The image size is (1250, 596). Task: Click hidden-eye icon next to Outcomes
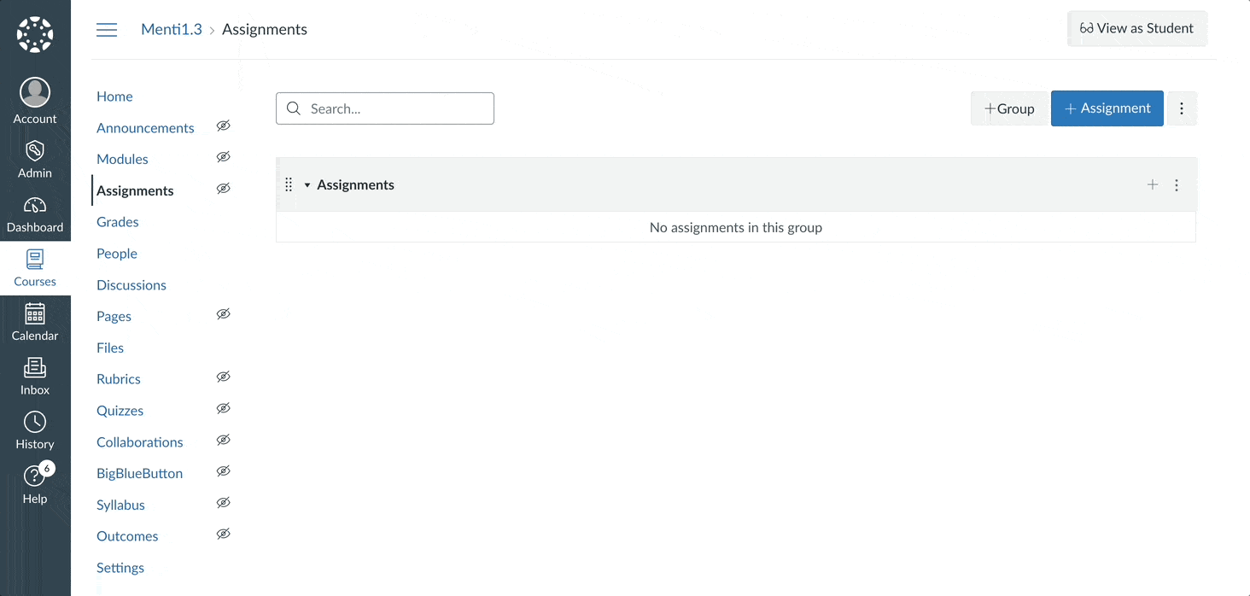point(224,535)
